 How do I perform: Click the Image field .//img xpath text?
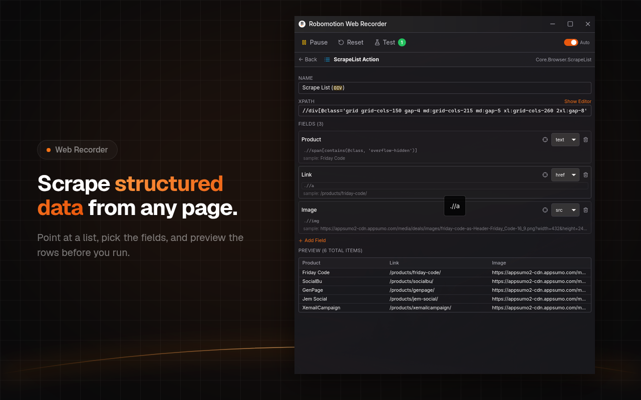tap(311, 220)
